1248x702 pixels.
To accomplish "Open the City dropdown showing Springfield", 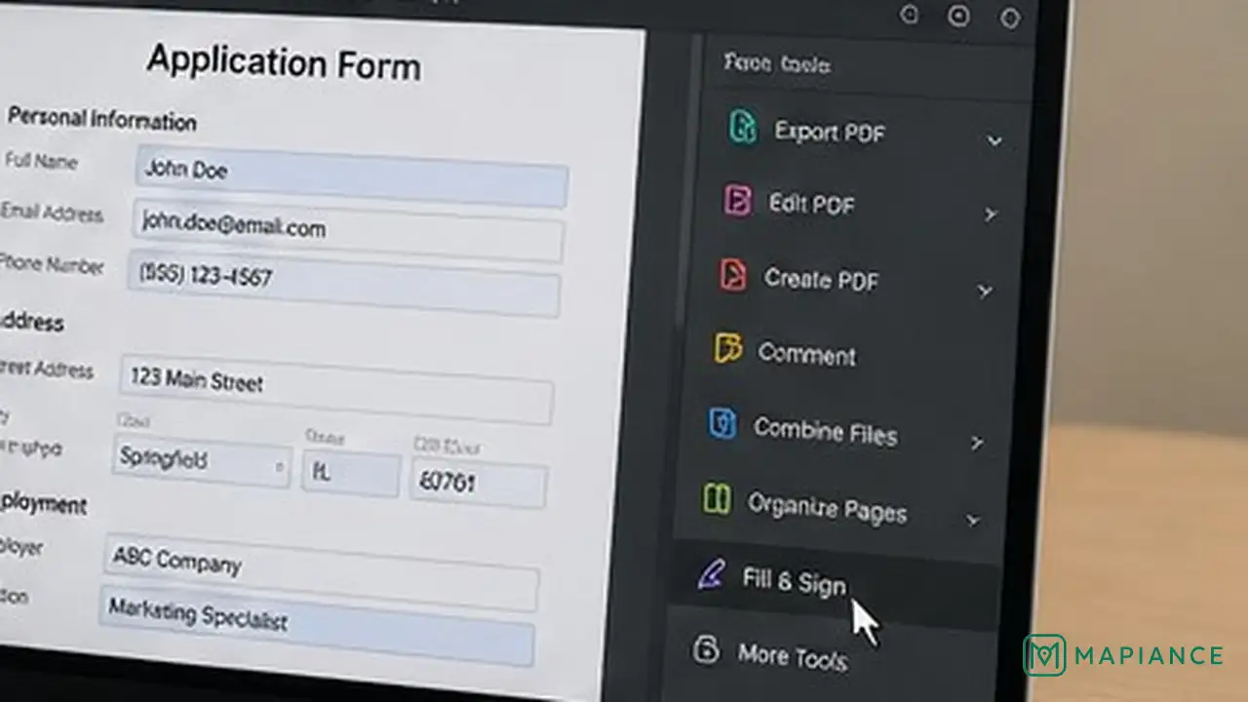I will coord(202,460).
